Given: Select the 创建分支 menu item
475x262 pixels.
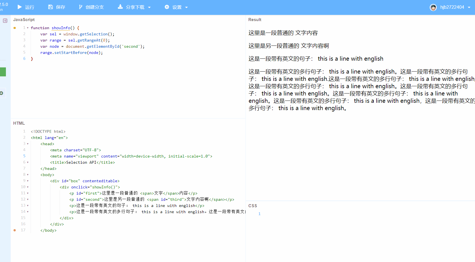Looking at the screenshot, I should [94, 7].
